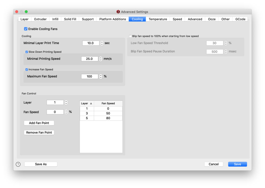Save the advanced settings
Screen dimensions: 265x188
click(x=237, y=164)
